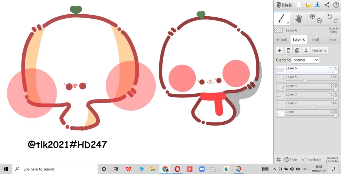The height and width of the screenshot is (174, 341).
Task: Click the taskbar search box
Action: [55, 169]
